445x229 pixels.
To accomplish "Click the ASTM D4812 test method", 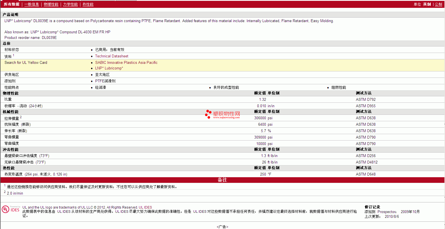I will (x=367, y=162).
